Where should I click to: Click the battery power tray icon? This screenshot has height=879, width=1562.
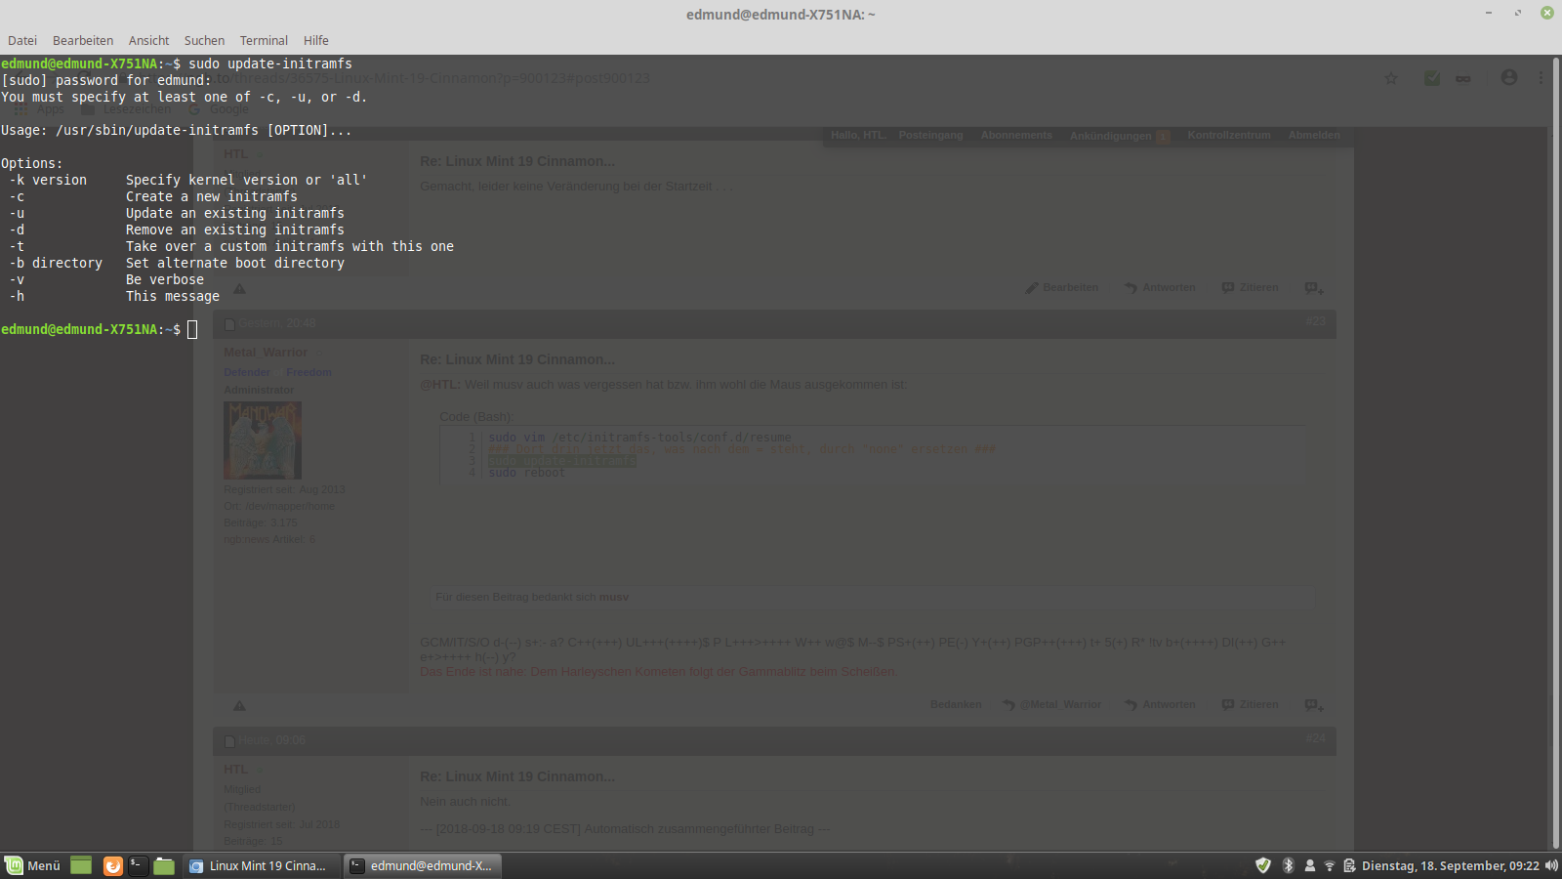1349,865
